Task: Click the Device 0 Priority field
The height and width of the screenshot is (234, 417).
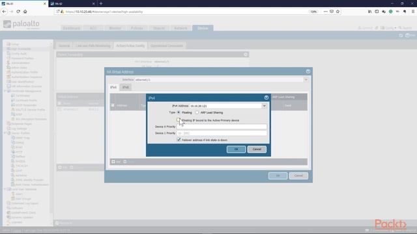Action: 222,127
